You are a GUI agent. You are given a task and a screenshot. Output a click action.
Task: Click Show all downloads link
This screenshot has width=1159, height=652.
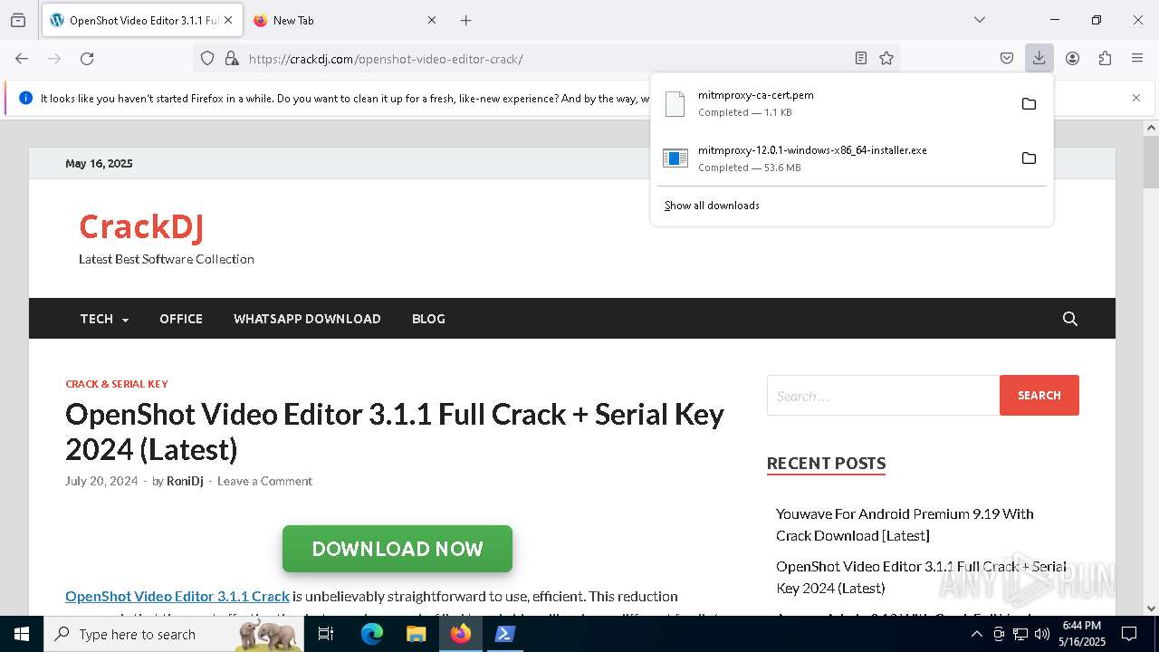[712, 206]
